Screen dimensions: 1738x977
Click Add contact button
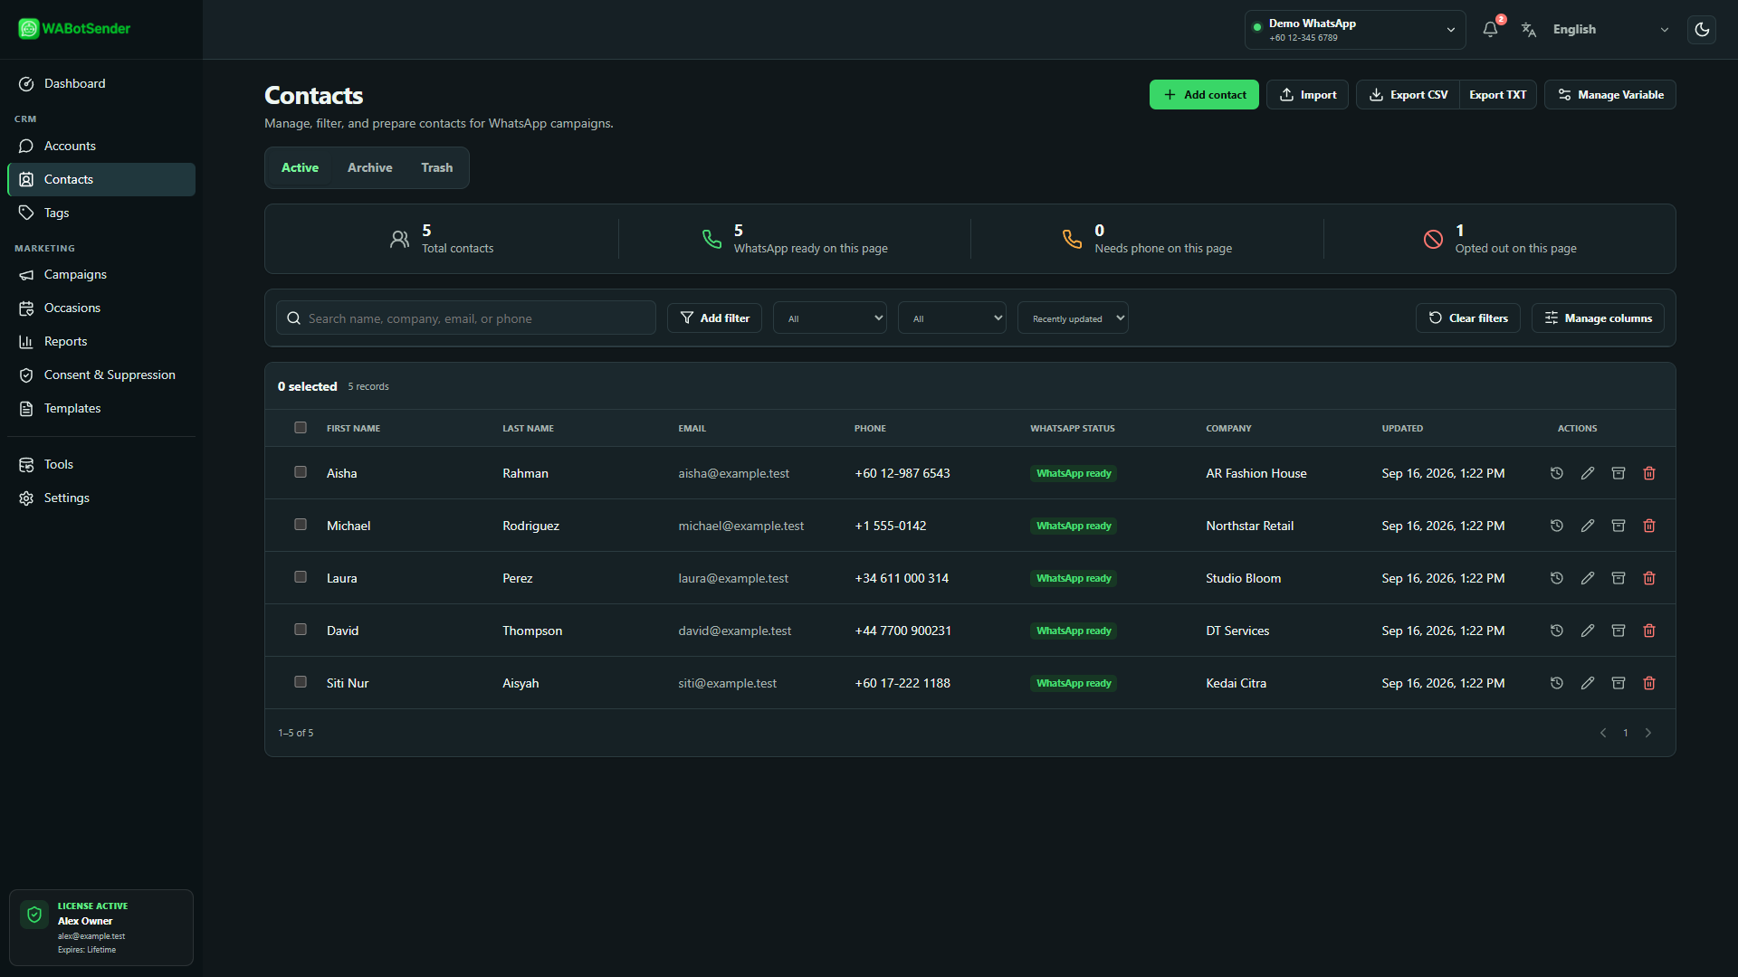click(1204, 94)
